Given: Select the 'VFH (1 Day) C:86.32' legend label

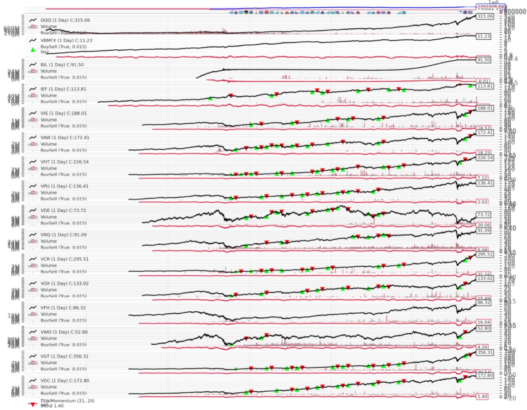Looking at the screenshot, I should click(x=63, y=308).
